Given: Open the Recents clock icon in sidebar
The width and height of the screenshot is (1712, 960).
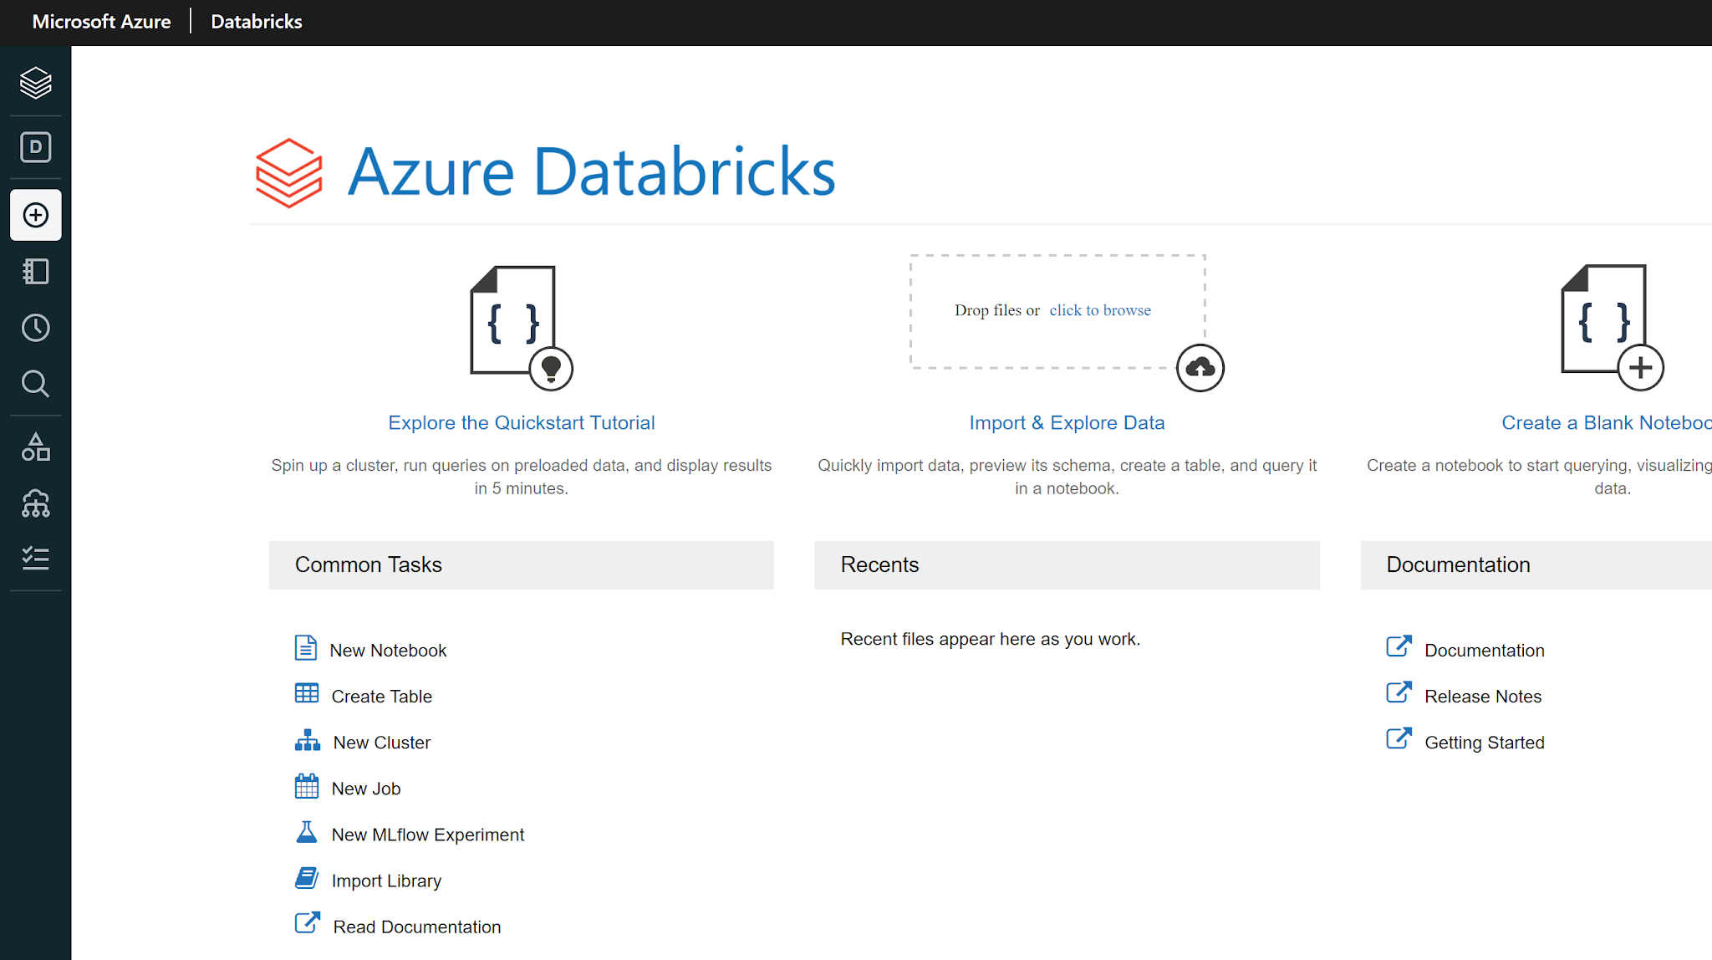Looking at the screenshot, I should [35, 328].
